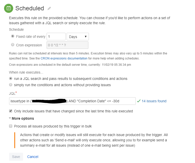Click the dropdown arrow next to Days
Screen dimensions: 195x163
pyautogui.click(x=86, y=37)
